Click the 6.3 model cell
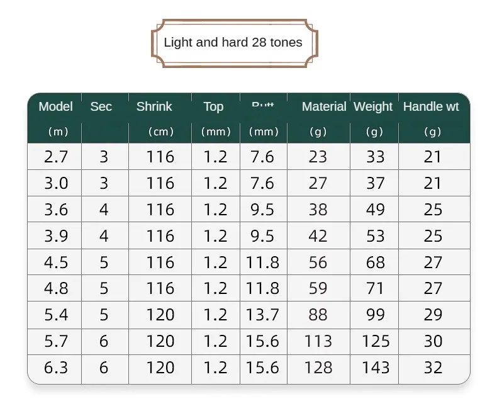497x406 pixels. (56, 368)
